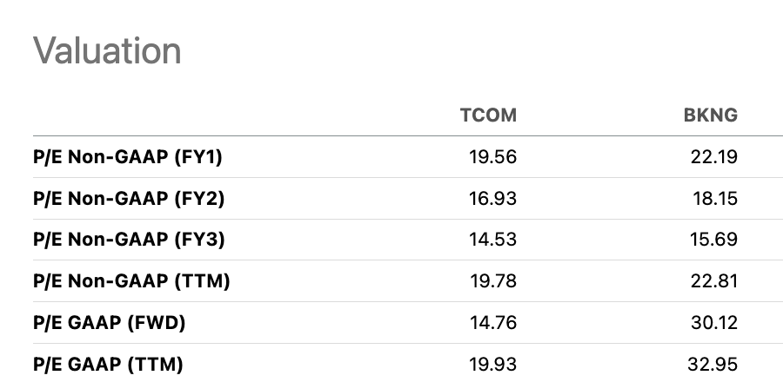Click the P/E GAAP (FWD) row label
783x382 pixels.
pos(109,323)
